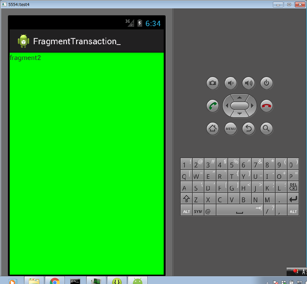
Task: Click the 0 key on number row
Action: (293, 163)
